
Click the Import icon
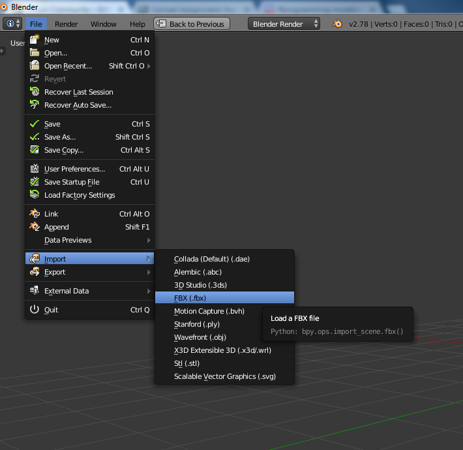point(35,259)
